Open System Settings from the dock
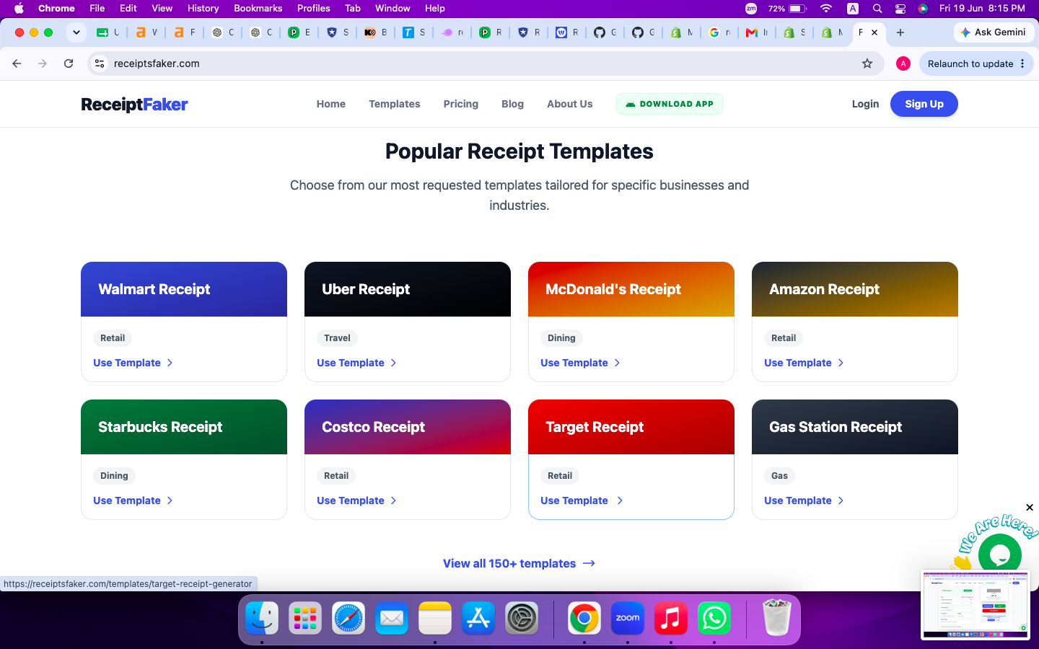 pos(522,618)
